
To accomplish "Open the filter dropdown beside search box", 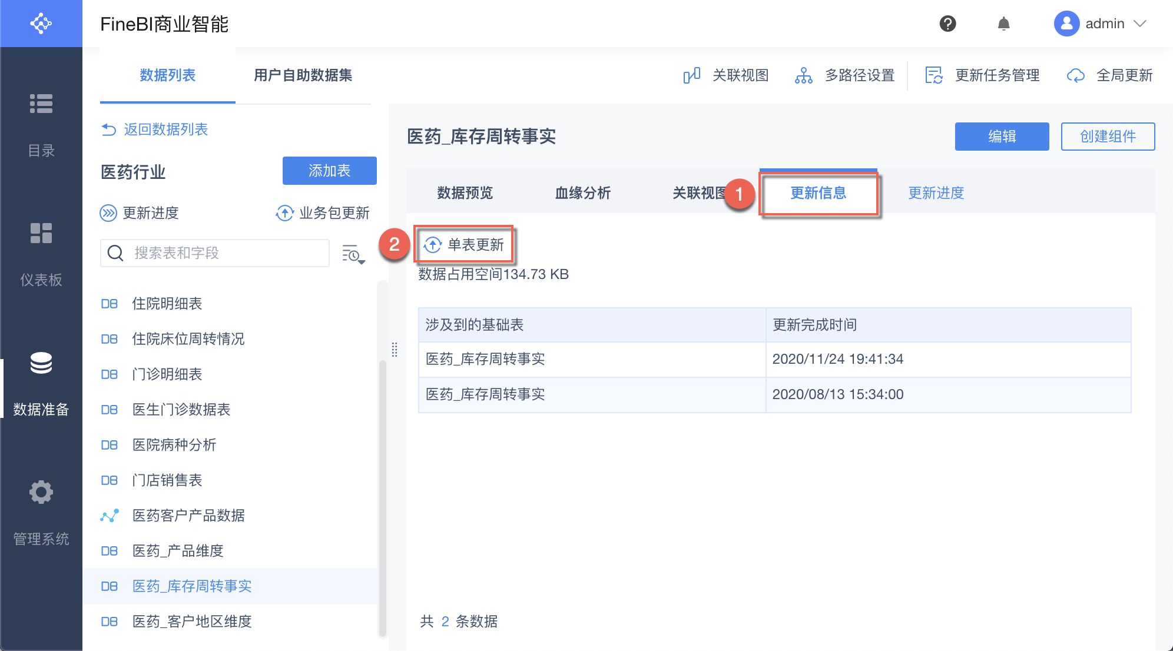I will click(353, 254).
